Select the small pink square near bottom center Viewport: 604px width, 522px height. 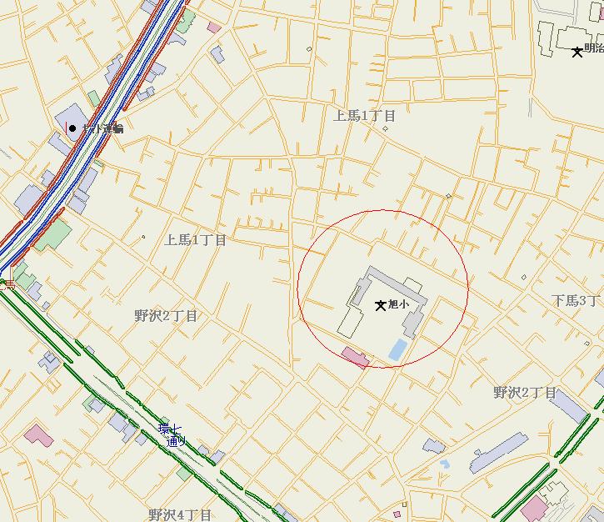pyautogui.click(x=397, y=514)
